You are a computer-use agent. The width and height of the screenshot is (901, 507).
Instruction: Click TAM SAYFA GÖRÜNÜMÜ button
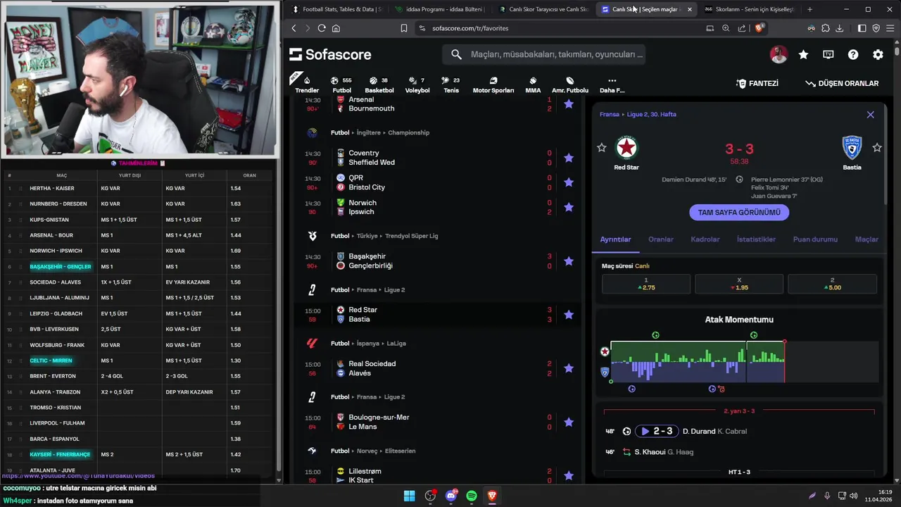tap(739, 212)
